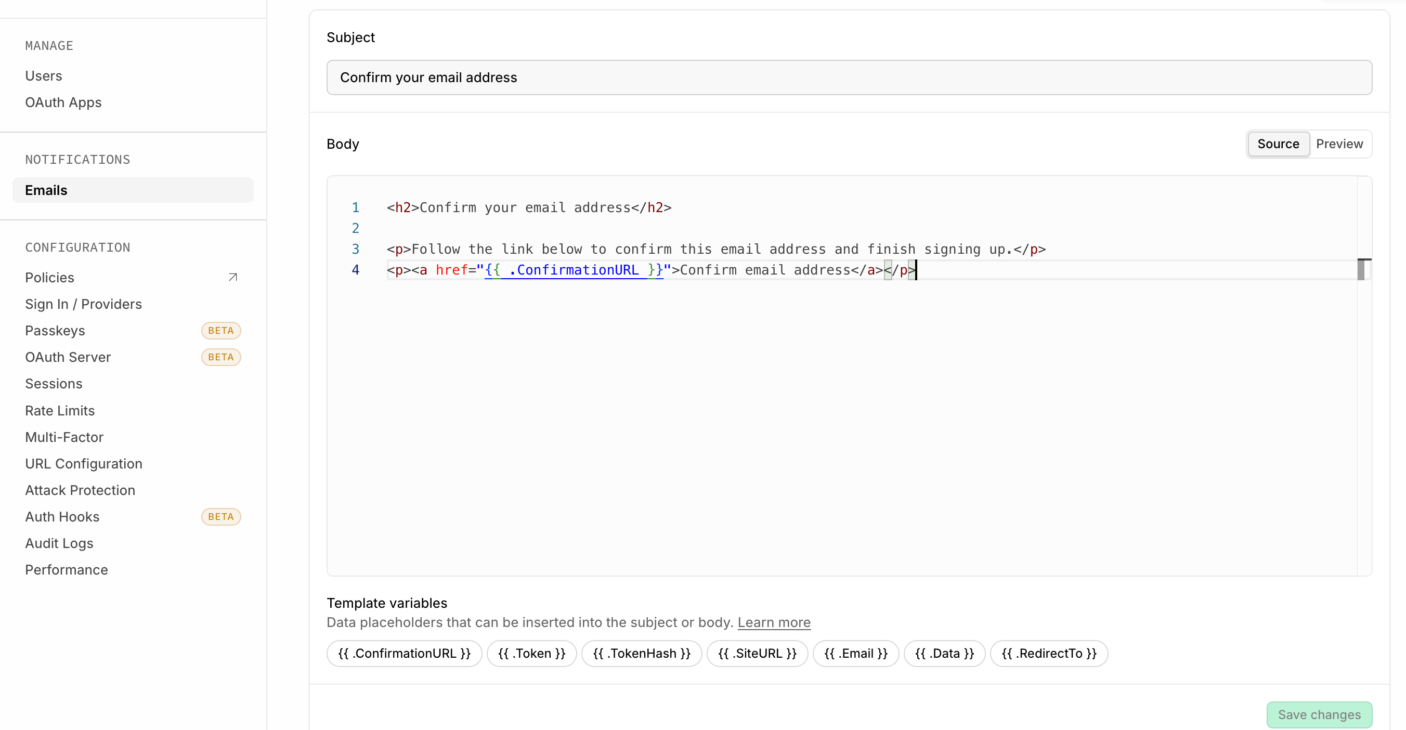Navigate to Sessions settings
Image resolution: width=1406 pixels, height=730 pixels.
coord(54,384)
